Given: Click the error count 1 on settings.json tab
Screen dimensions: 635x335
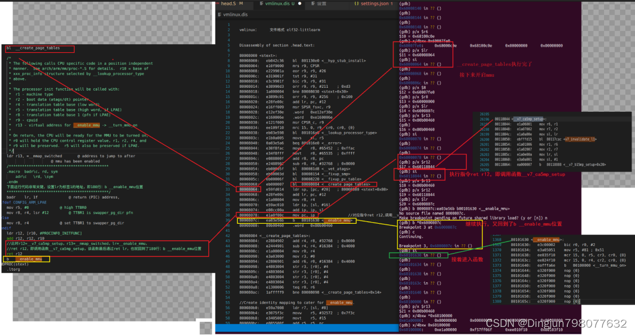Looking at the screenshot, I should pyautogui.click(x=391, y=3).
